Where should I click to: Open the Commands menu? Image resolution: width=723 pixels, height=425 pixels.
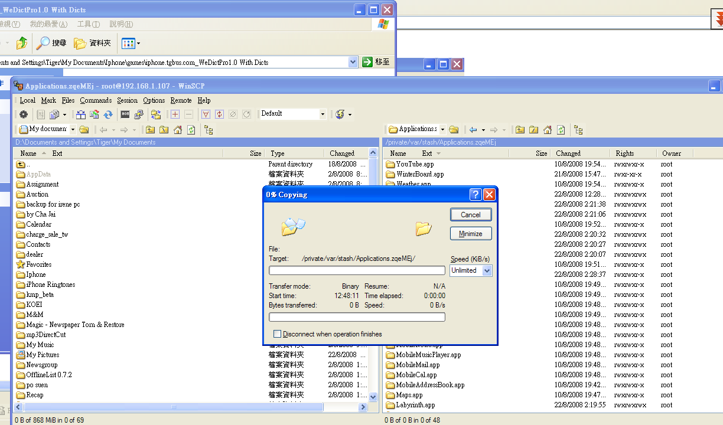coord(96,100)
